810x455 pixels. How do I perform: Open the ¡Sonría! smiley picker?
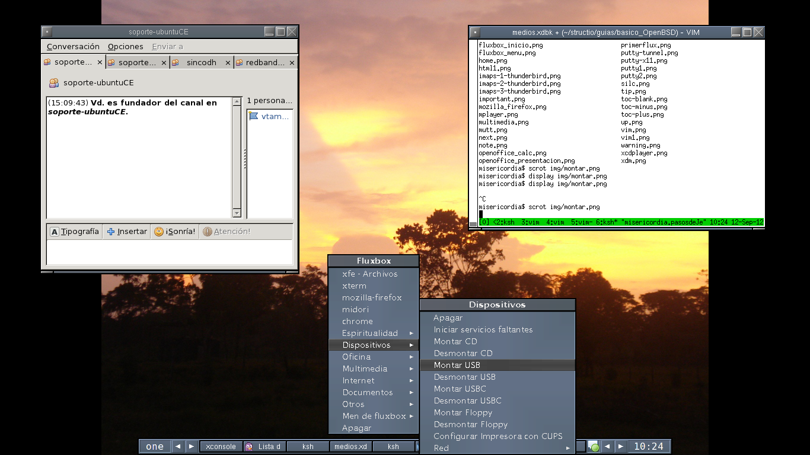click(174, 232)
